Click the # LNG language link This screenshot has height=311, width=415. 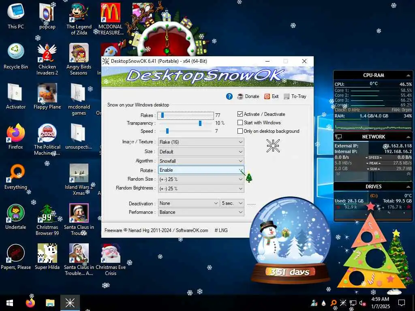(x=221, y=230)
